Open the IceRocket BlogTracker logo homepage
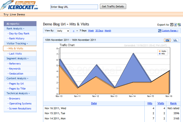The height and width of the screenshot is (122, 183). (19, 6)
